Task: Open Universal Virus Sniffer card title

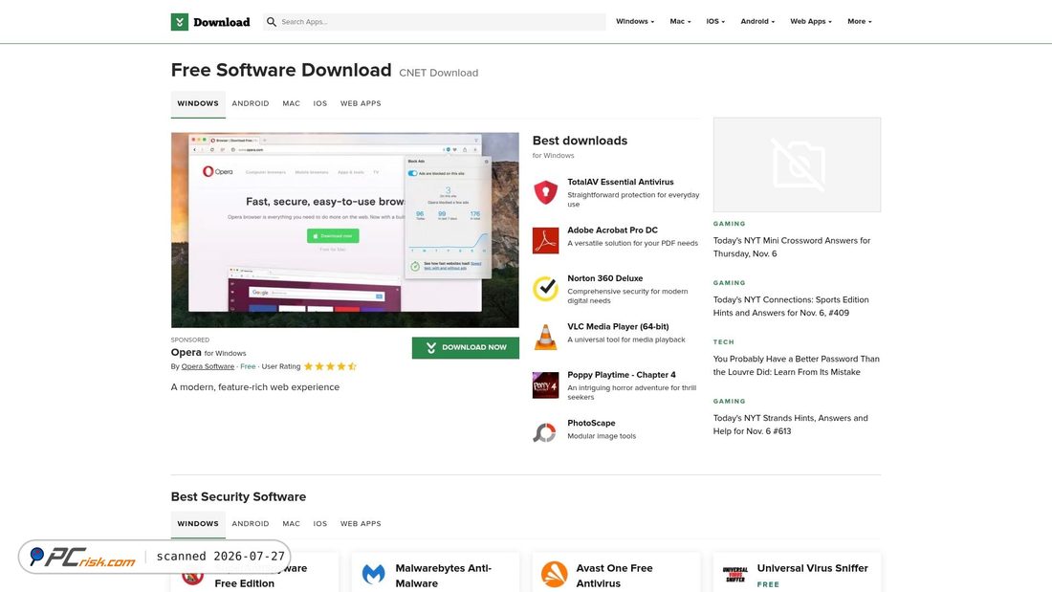Action: 813,568
